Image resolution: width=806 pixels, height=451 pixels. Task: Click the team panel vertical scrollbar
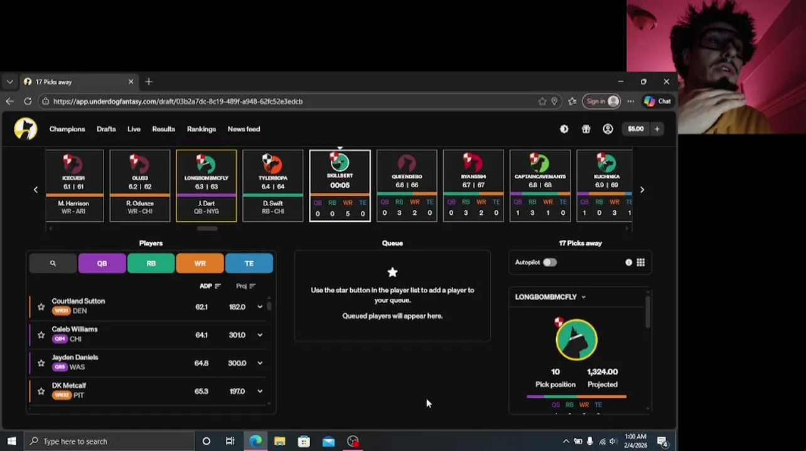647,312
